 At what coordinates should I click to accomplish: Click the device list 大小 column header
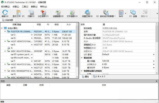pyautogui.click(x=69, y=24)
